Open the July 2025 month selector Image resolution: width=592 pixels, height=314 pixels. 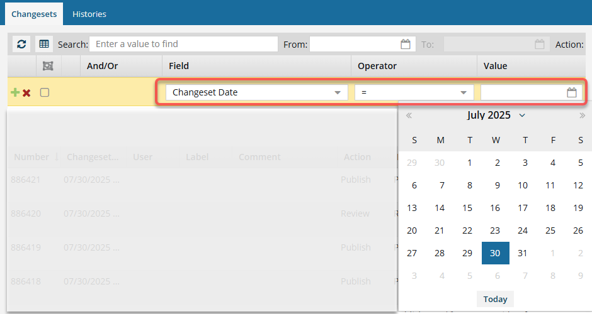click(496, 115)
